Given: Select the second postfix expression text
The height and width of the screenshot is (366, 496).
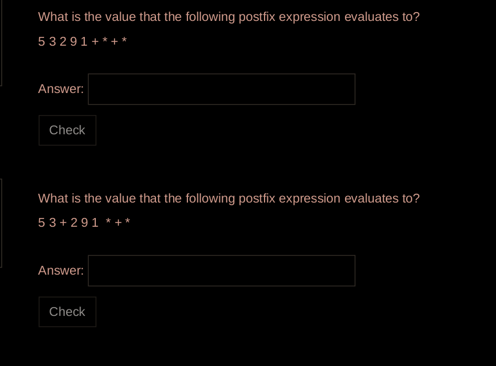Looking at the screenshot, I should click(84, 222).
